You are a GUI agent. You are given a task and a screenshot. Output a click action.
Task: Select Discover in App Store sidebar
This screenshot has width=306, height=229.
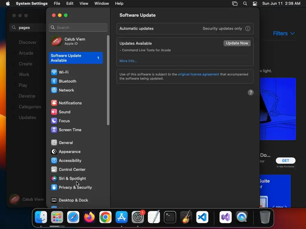tap(28, 42)
